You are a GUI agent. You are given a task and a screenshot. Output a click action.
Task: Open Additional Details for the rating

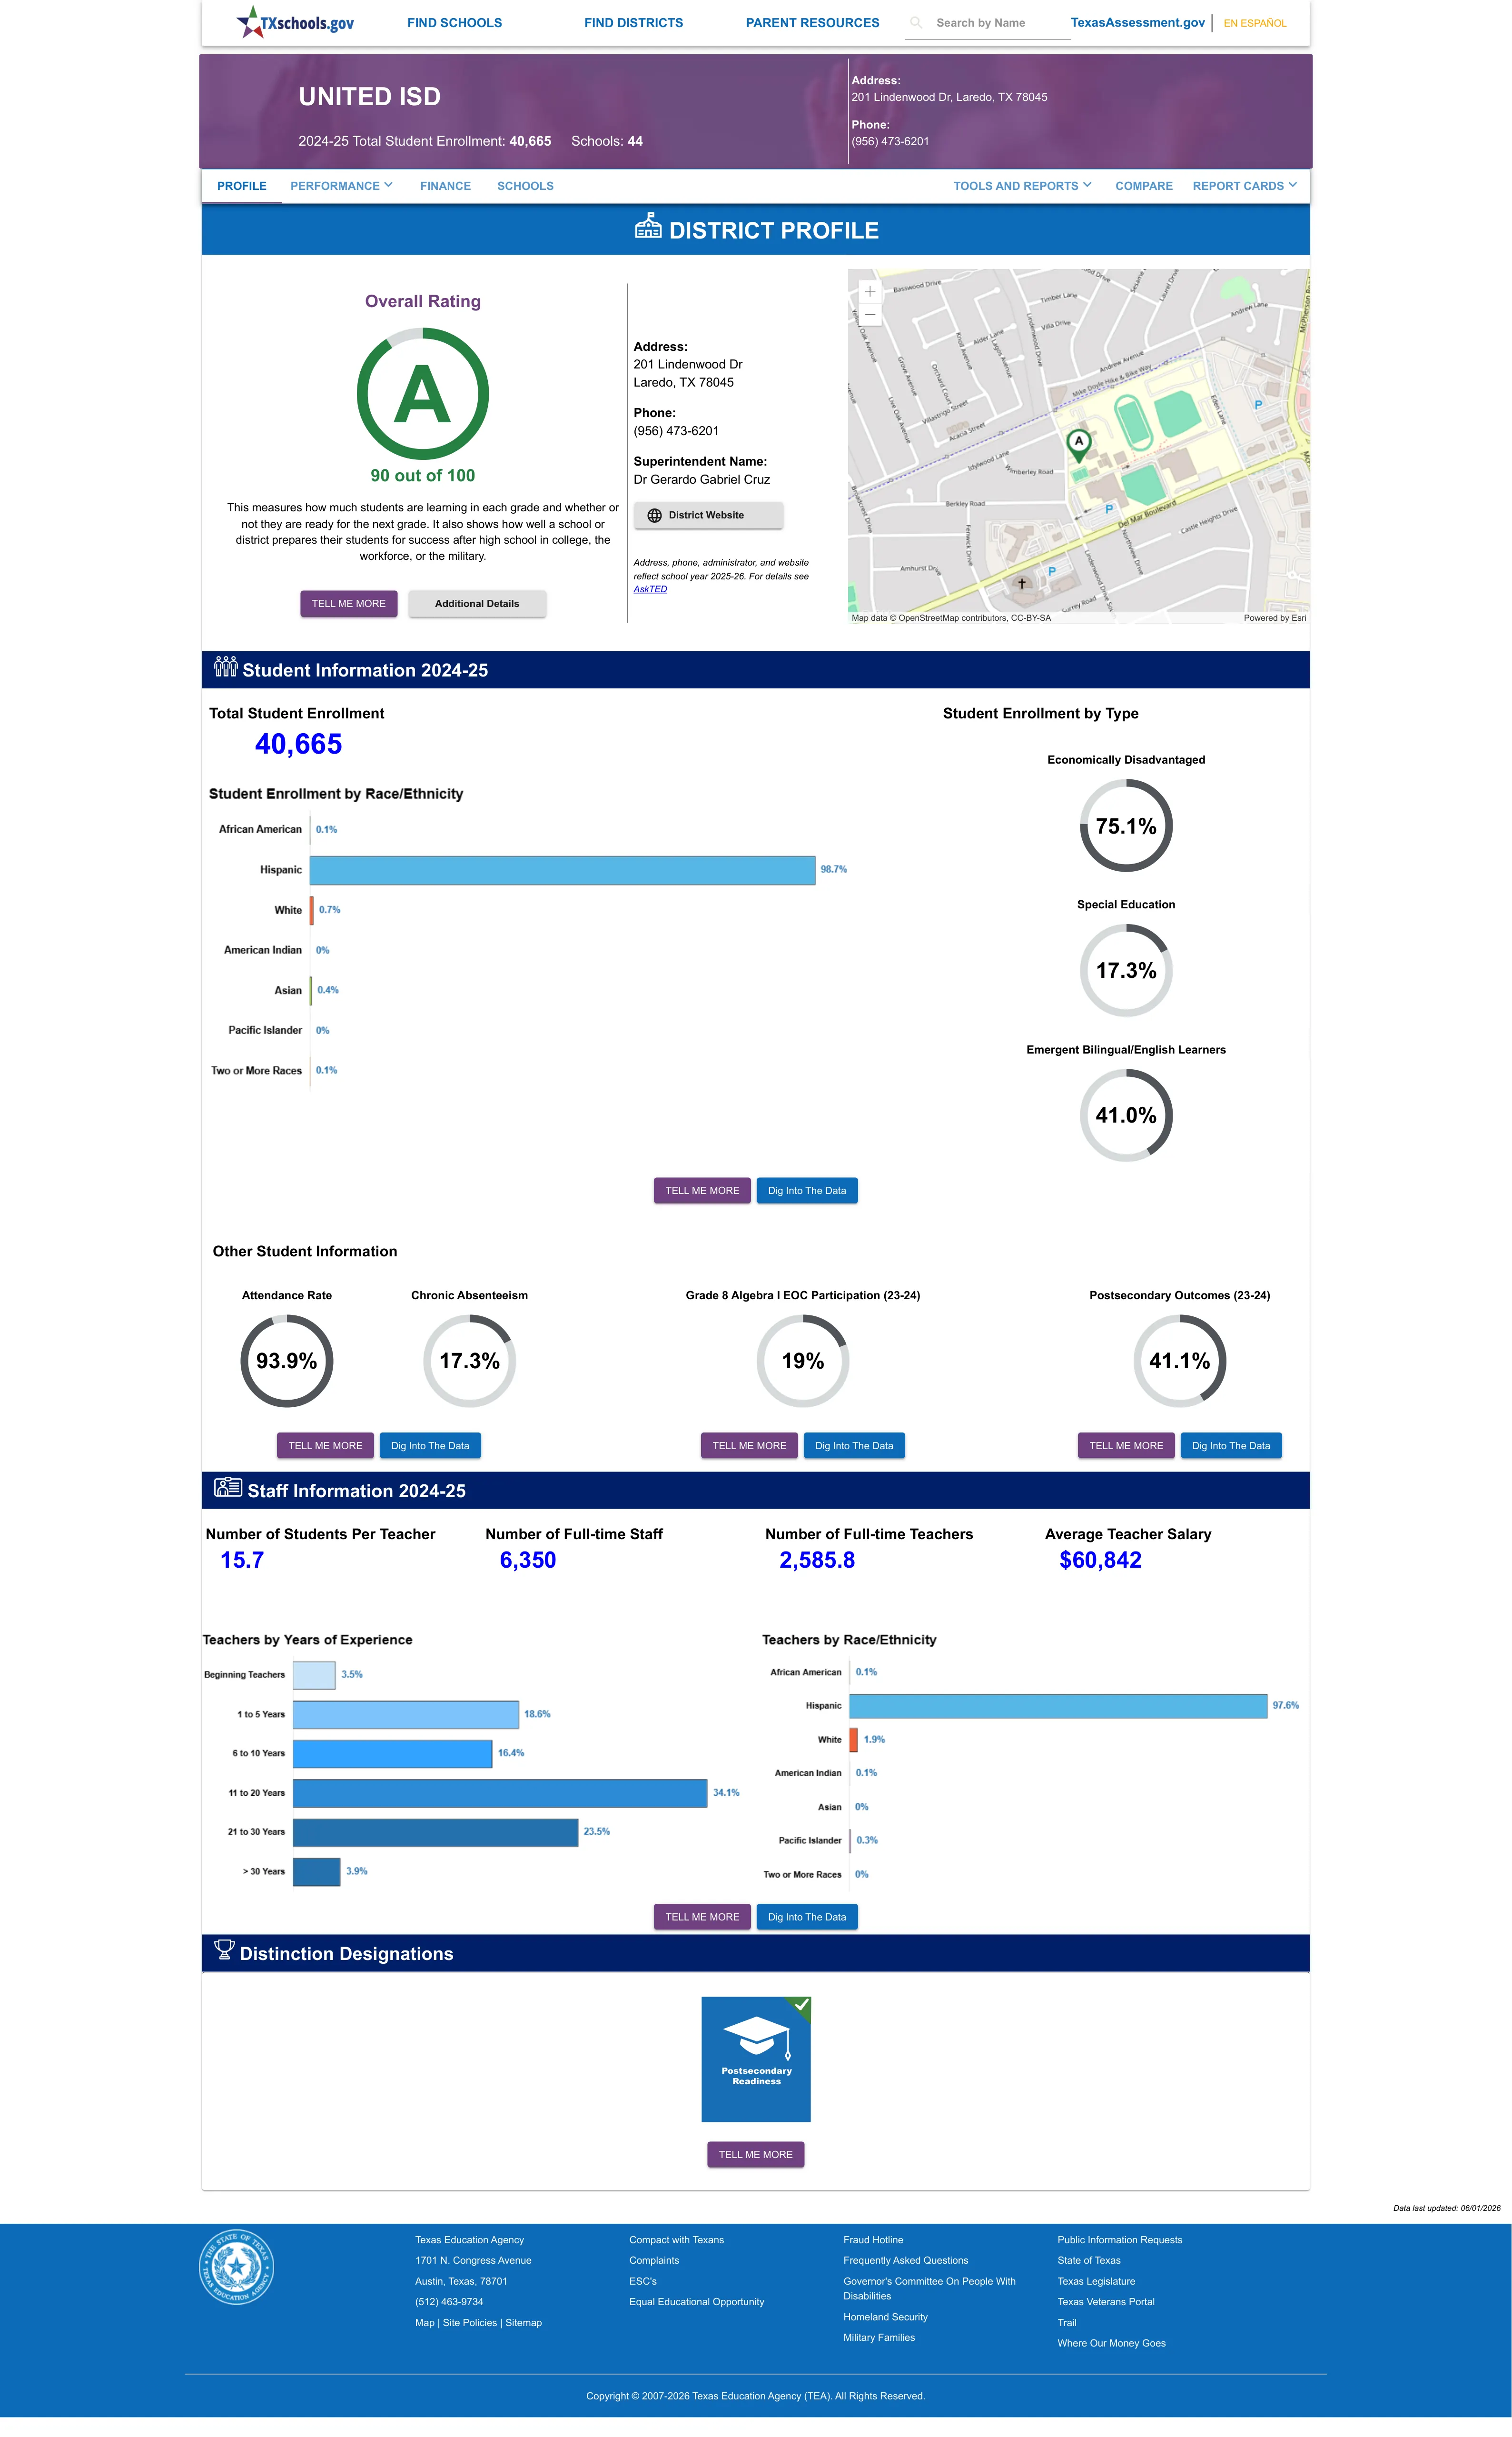point(477,604)
